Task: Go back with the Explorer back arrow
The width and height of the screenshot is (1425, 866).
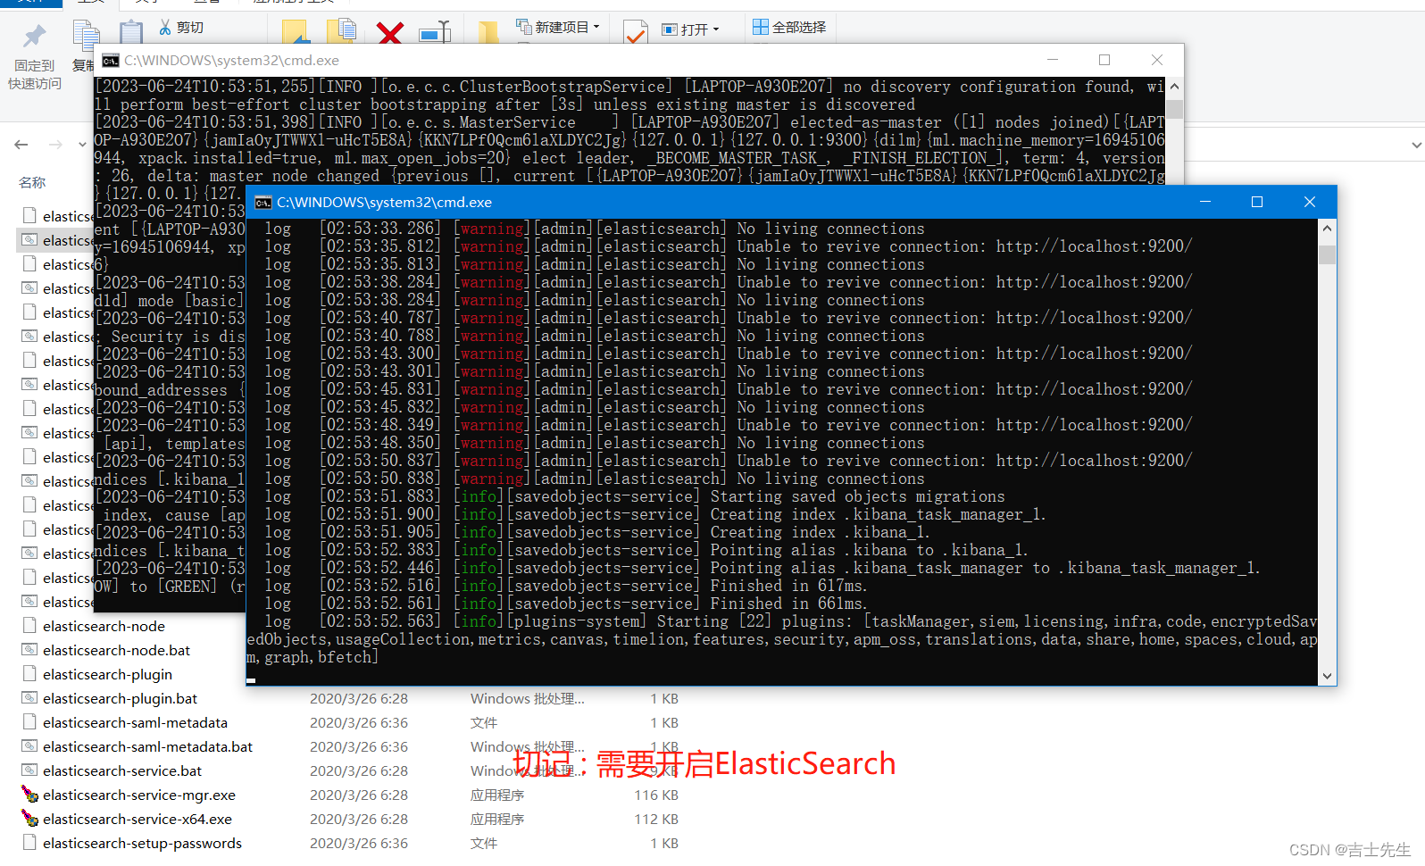Action: coord(21,144)
